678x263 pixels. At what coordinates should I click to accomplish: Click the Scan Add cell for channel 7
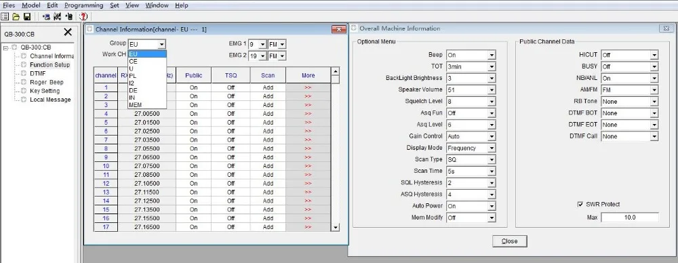point(268,140)
